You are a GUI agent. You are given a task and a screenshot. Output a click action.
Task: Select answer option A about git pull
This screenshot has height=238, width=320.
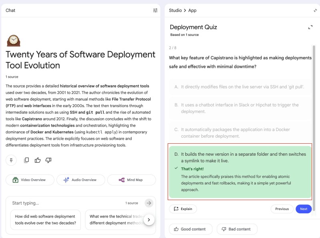pyautogui.click(x=240, y=87)
